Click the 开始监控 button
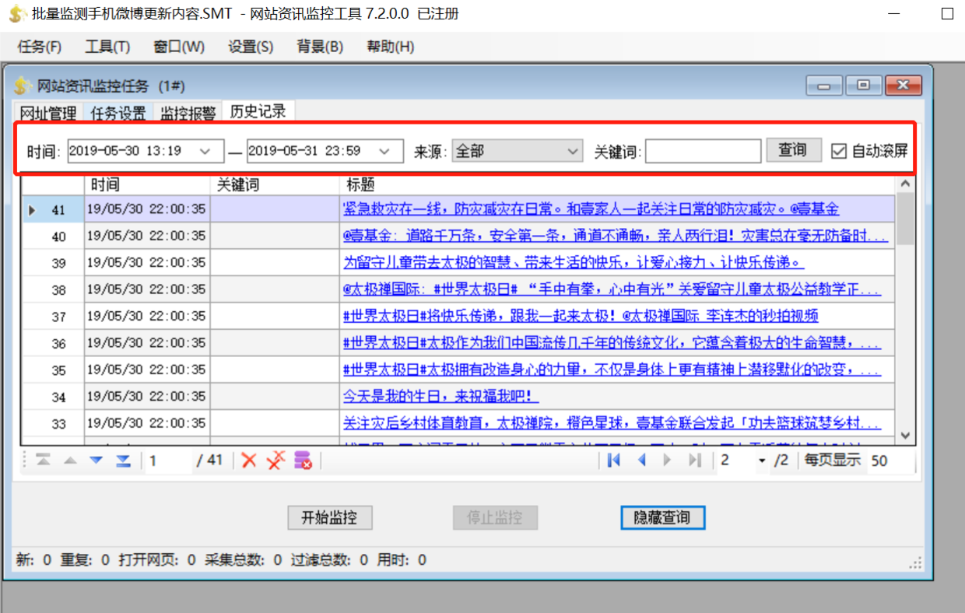Viewport: 965px width, 613px height. pyautogui.click(x=329, y=517)
